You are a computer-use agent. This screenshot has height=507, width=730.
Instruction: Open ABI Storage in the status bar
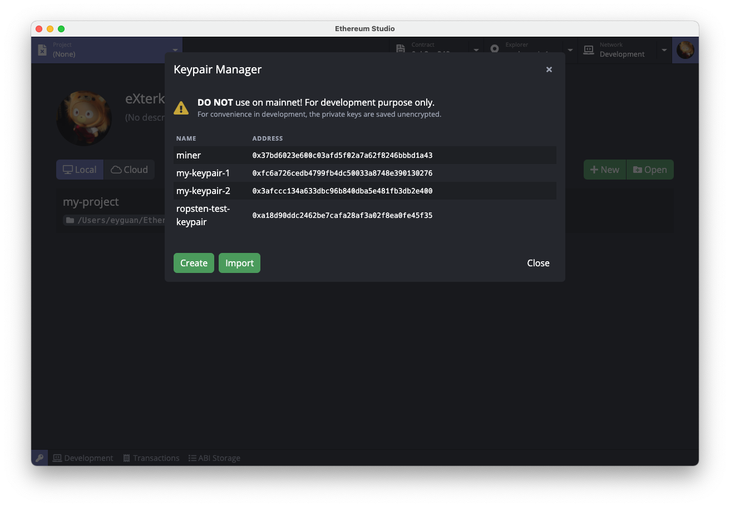[214, 458]
